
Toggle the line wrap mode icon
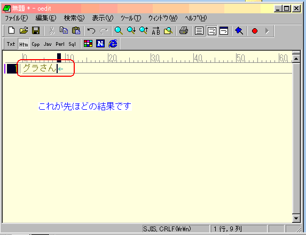[x=211, y=31]
